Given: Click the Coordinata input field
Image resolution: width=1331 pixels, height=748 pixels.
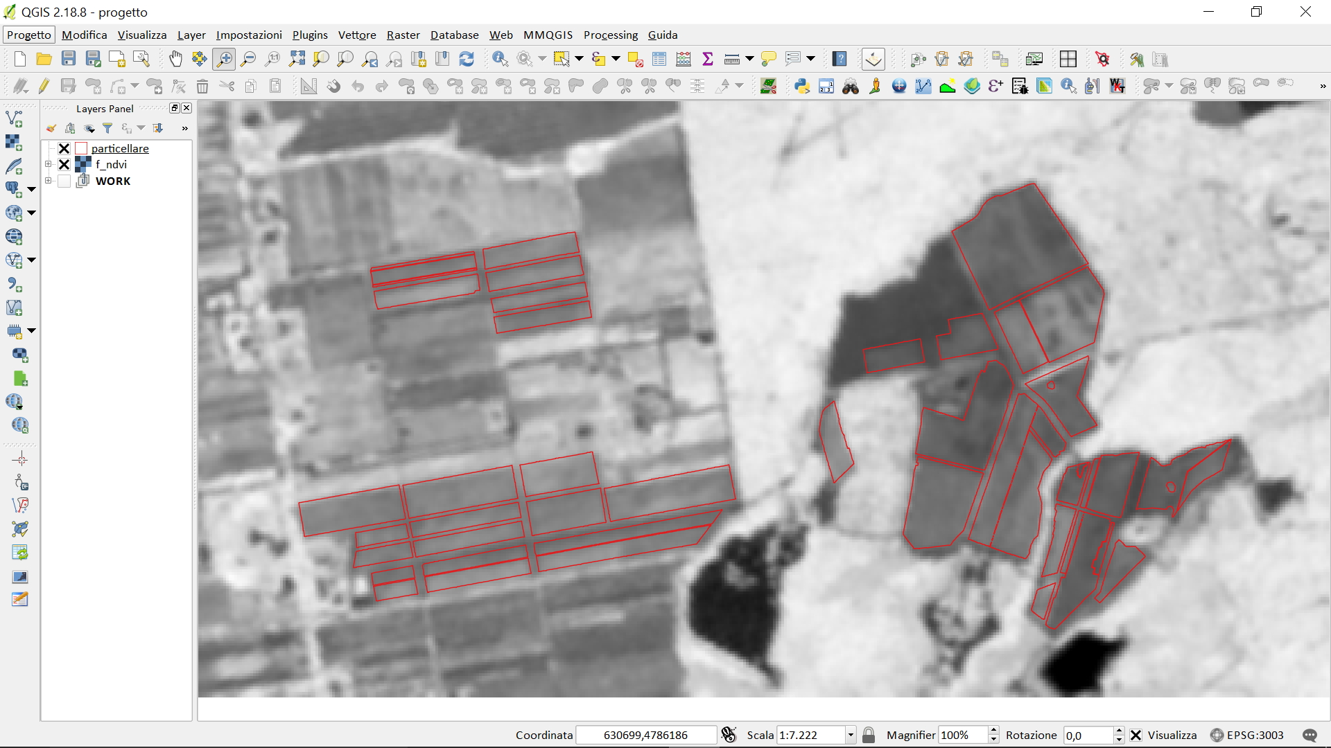Looking at the screenshot, I should pos(645,736).
